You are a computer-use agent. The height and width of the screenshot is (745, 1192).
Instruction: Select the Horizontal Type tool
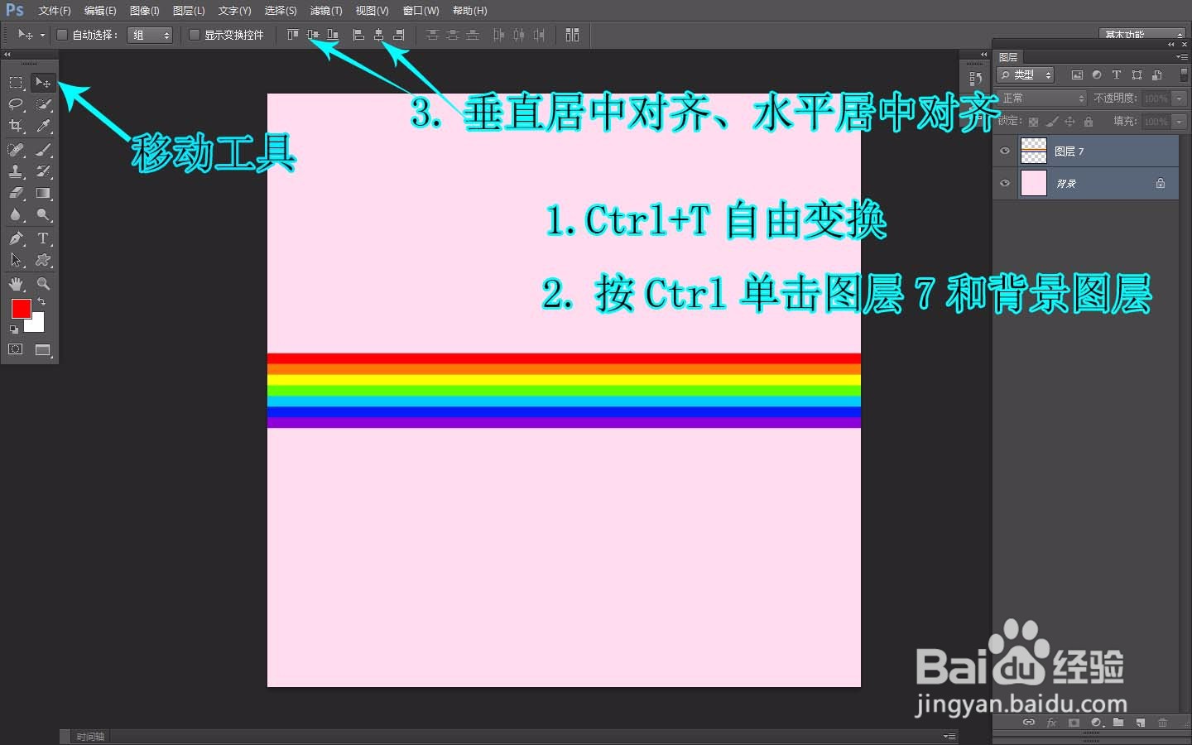click(x=43, y=239)
